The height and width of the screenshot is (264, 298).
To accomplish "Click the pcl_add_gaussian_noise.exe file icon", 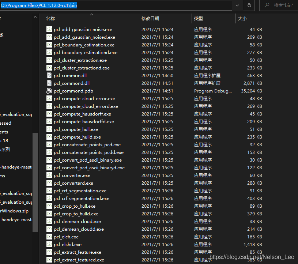I will click(x=49, y=30).
